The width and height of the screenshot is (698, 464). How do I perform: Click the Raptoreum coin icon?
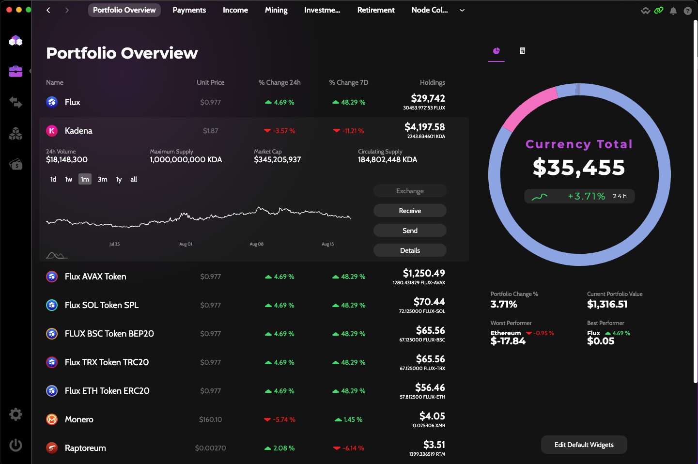[x=52, y=448]
